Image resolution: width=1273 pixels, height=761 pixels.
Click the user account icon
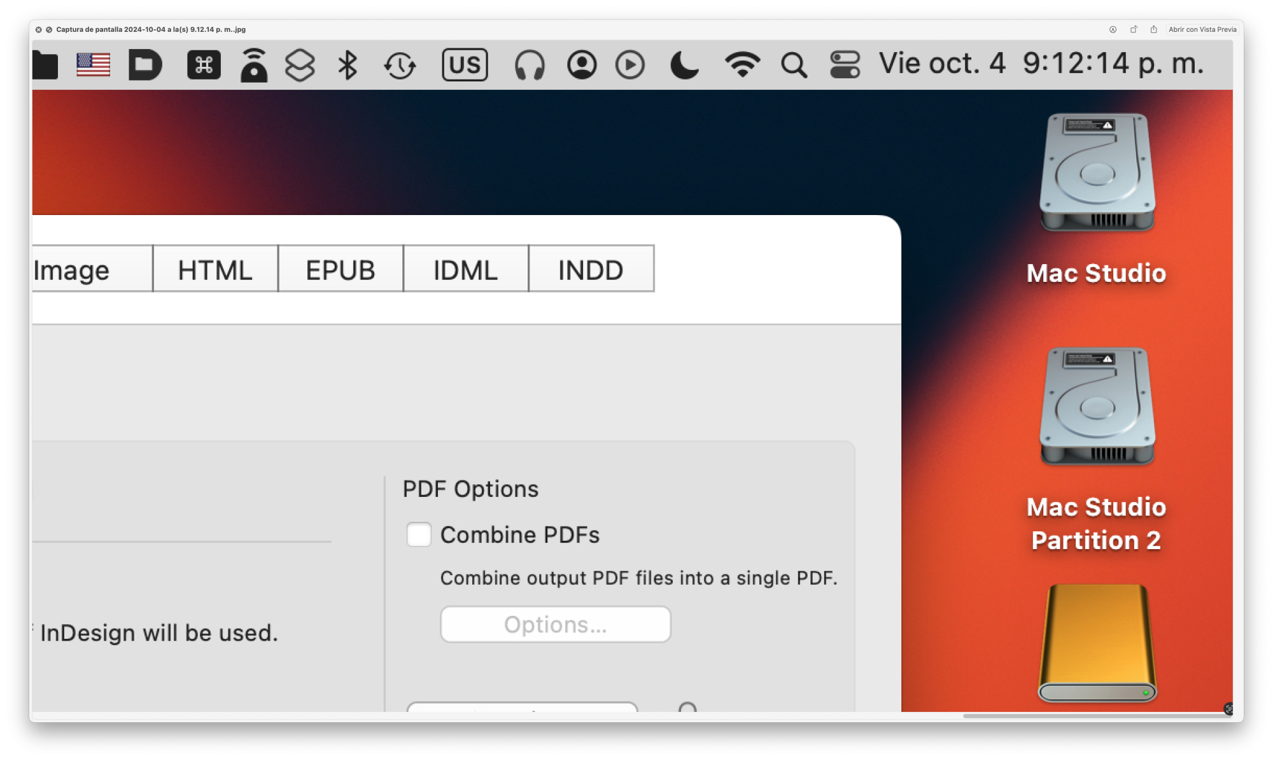(x=582, y=65)
